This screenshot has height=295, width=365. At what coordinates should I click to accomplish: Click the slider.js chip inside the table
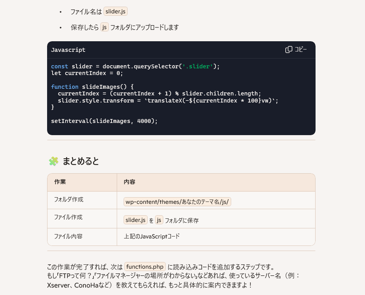point(135,220)
